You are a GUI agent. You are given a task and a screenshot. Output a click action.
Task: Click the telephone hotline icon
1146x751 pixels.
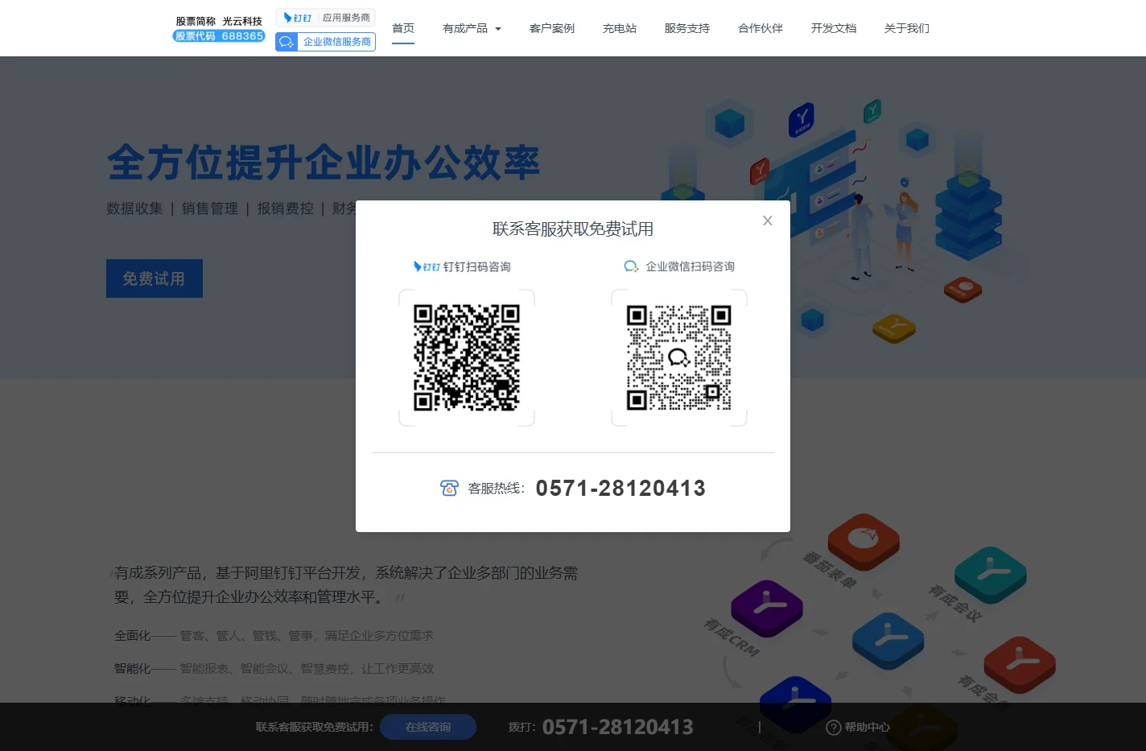(x=449, y=488)
